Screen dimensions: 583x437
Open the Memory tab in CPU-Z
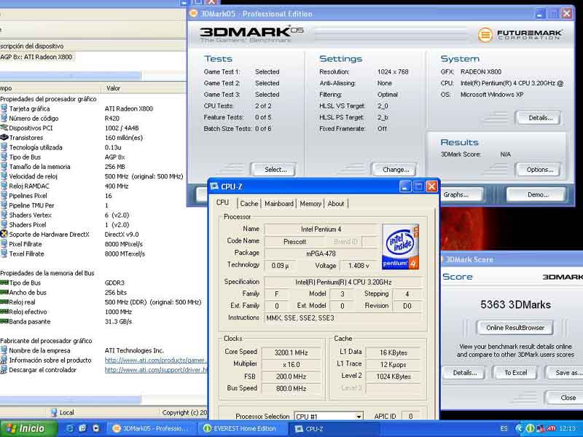(x=310, y=204)
